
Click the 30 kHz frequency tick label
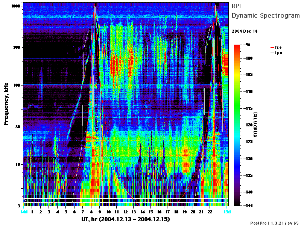point(17,127)
